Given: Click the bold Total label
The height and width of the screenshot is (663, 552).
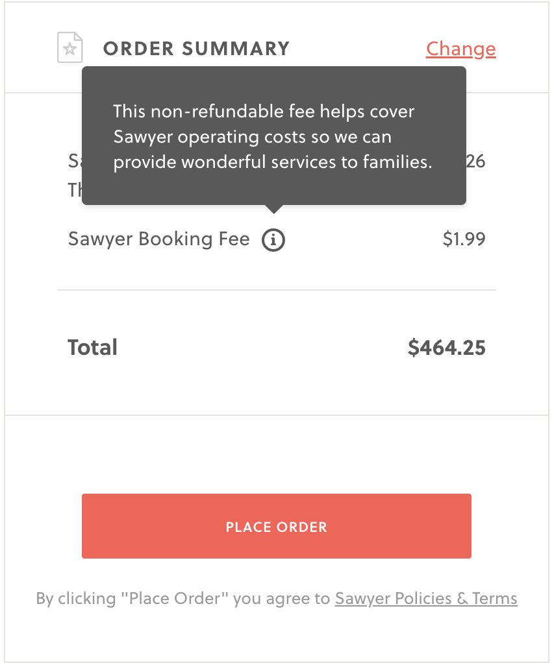Looking at the screenshot, I should (92, 348).
